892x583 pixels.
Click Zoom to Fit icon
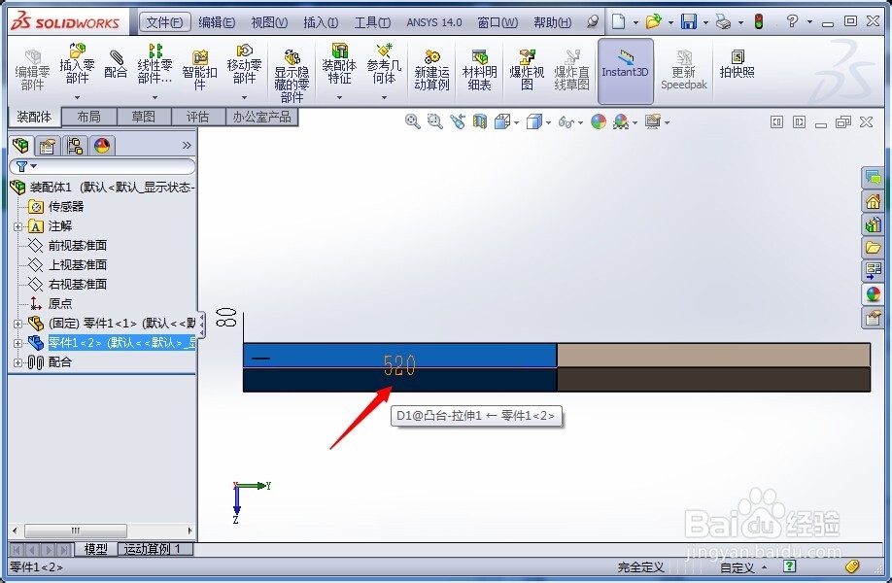pos(412,121)
